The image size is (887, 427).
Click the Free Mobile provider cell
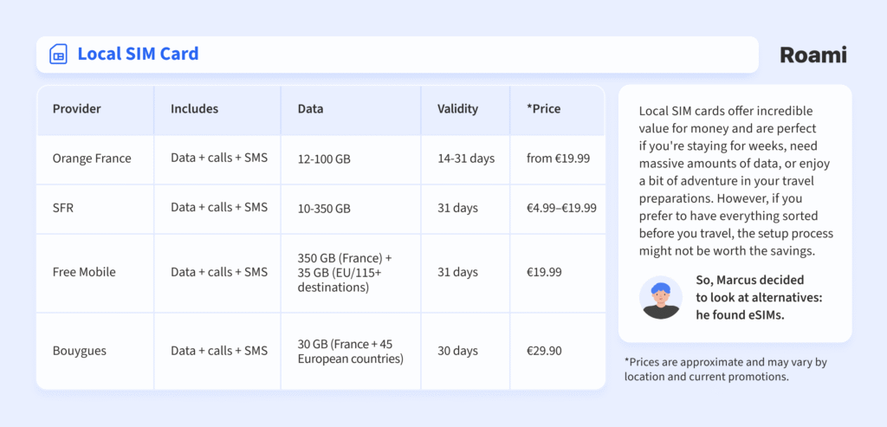[84, 272]
